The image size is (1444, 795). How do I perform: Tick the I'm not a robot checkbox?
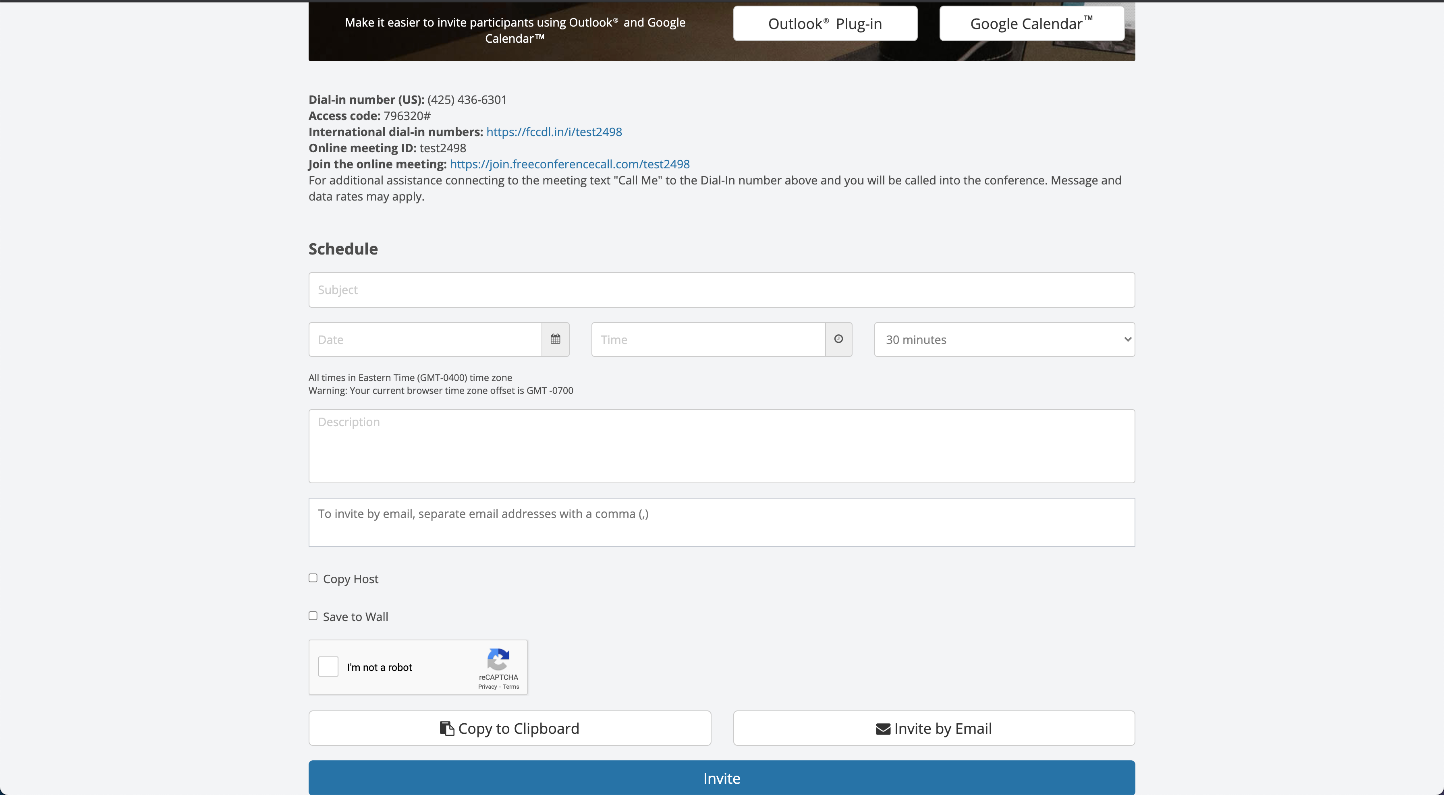tap(328, 667)
